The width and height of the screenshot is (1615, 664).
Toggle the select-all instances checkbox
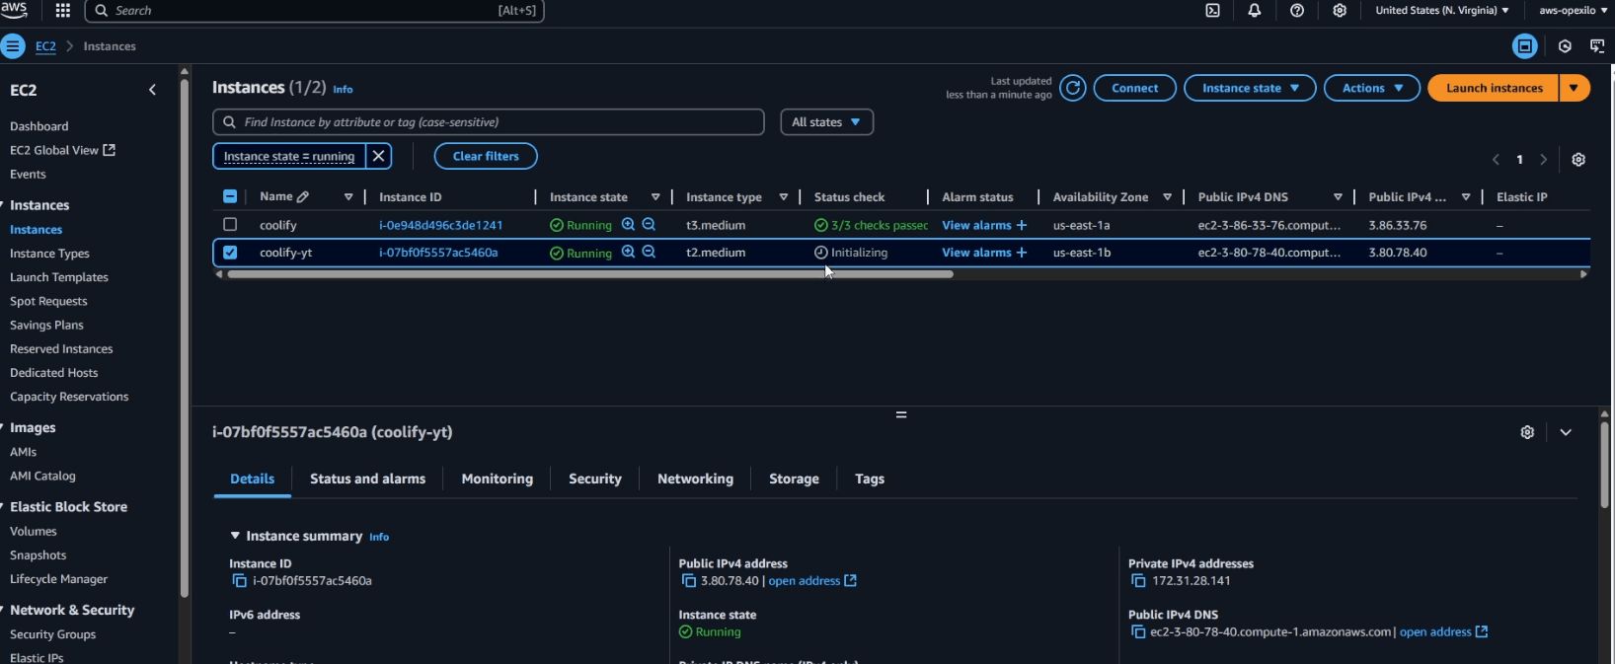[230, 196]
